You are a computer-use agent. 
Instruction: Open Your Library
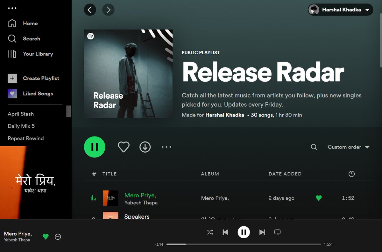click(x=30, y=54)
